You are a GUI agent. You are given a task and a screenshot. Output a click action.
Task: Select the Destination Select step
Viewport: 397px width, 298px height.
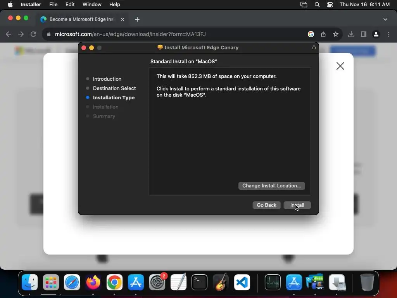pos(114,88)
